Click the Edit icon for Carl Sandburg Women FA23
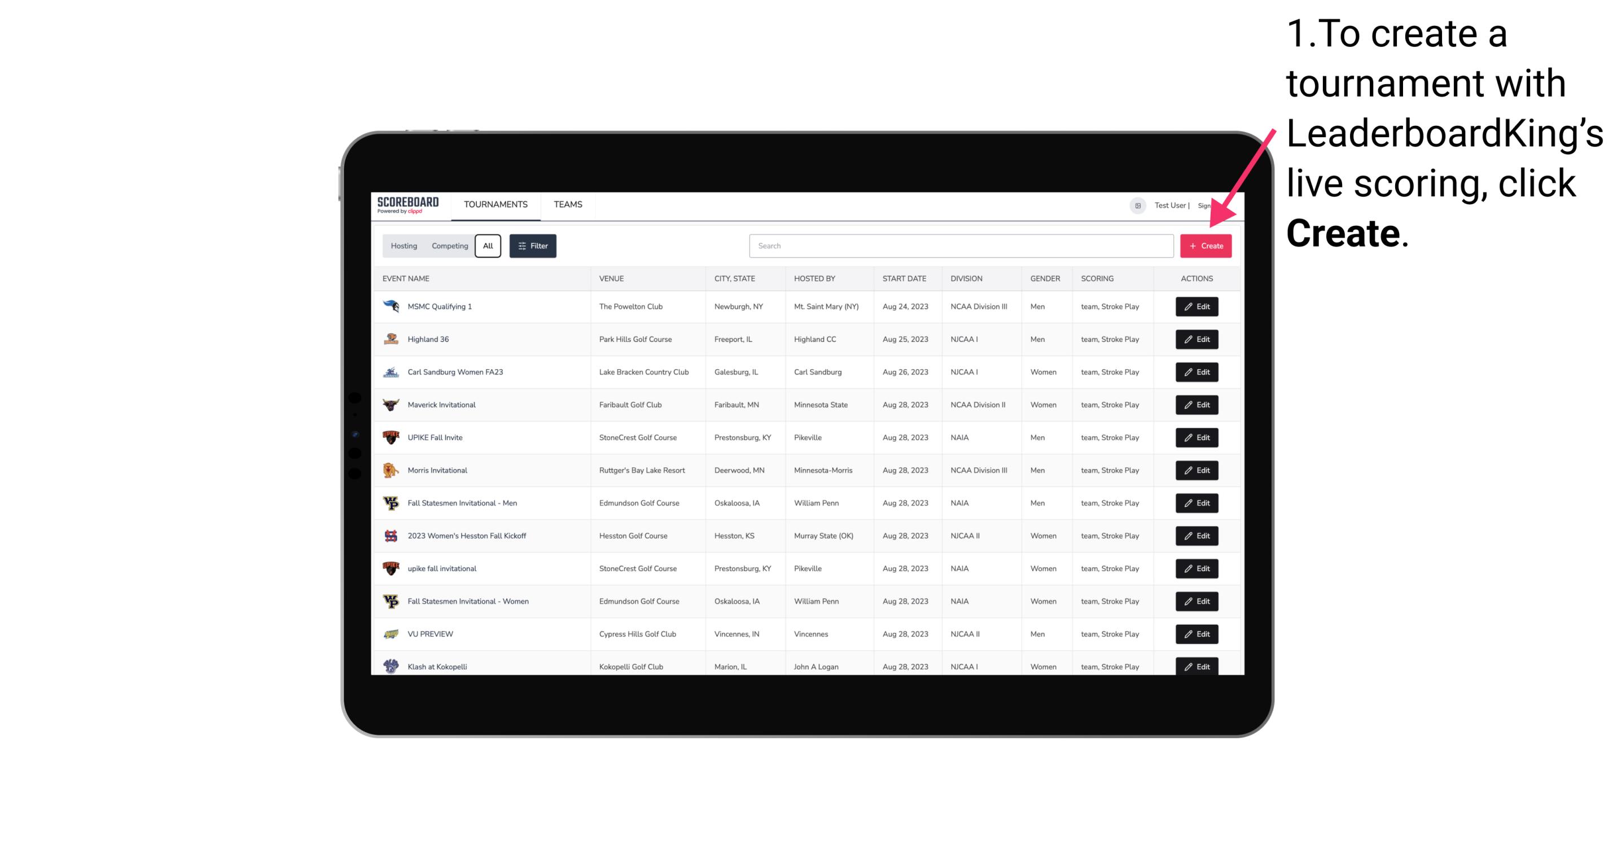Image resolution: width=1613 pixels, height=868 pixels. coord(1196,372)
